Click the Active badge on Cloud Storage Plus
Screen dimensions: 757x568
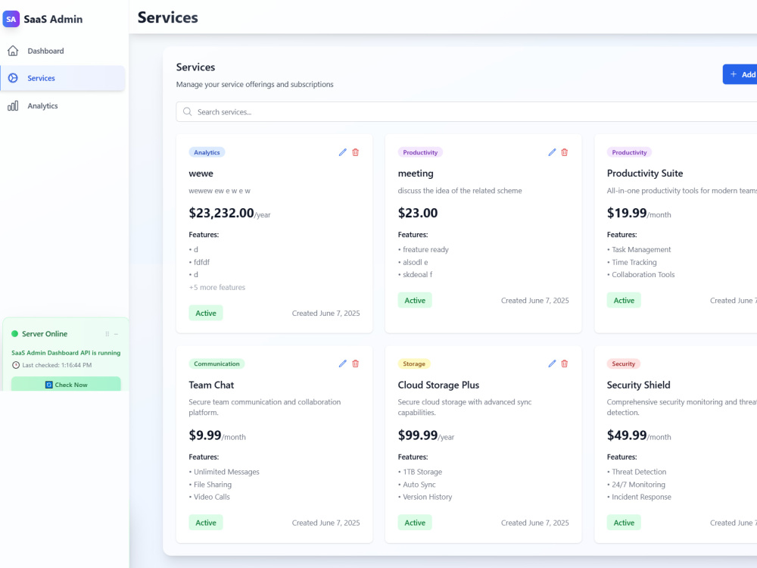point(415,523)
